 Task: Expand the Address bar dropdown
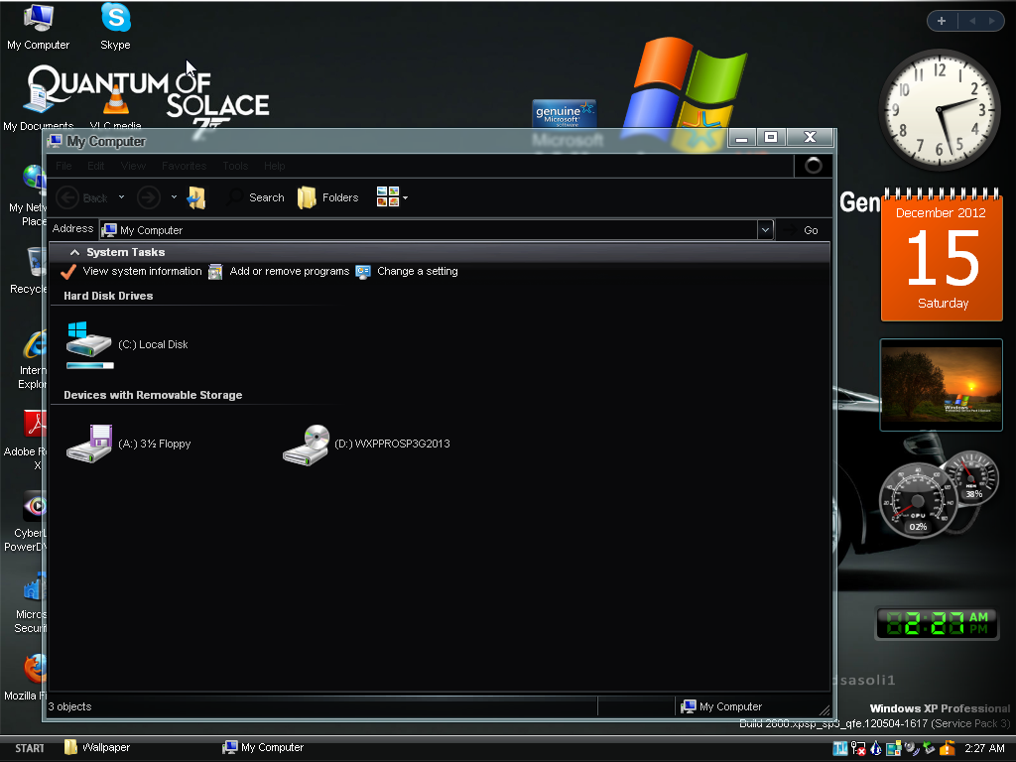765,229
